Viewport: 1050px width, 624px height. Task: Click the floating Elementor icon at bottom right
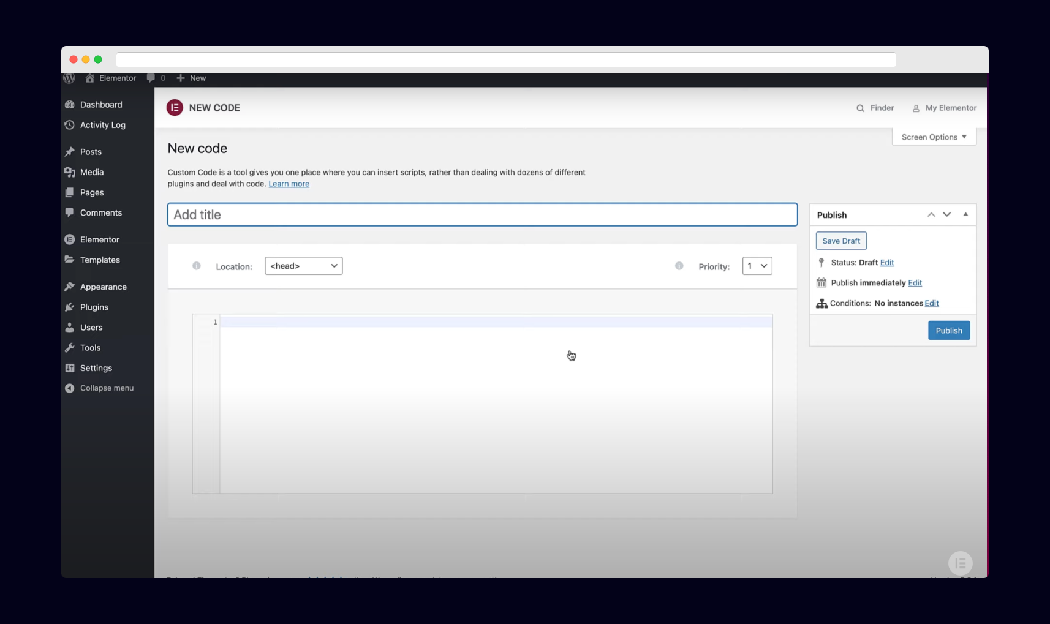tap(960, 563)
